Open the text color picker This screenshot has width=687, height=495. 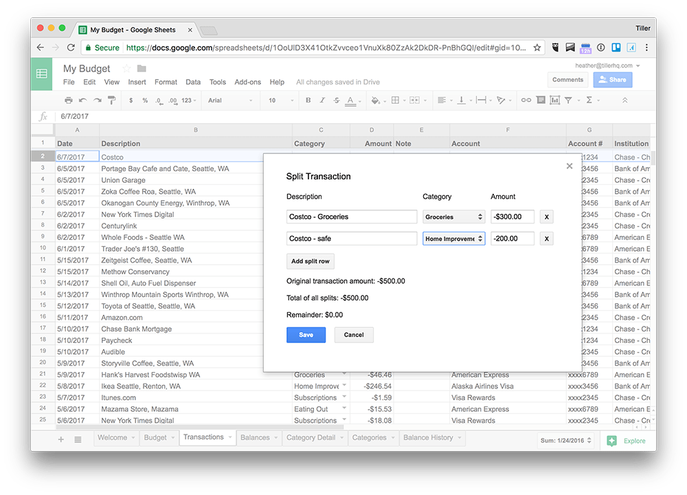[x=350, y=101]
